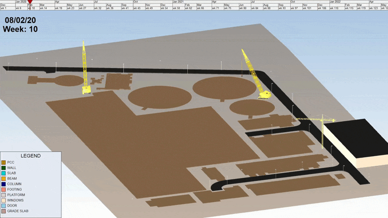
Task: Click the PLATFORM legend label
Action: pyautogui.click(x=16, y=195)
